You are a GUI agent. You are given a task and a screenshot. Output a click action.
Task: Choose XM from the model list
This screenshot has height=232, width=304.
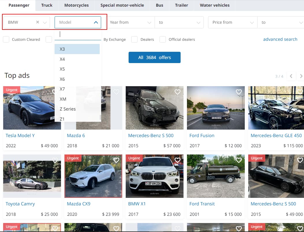click(x=77, y=99)
